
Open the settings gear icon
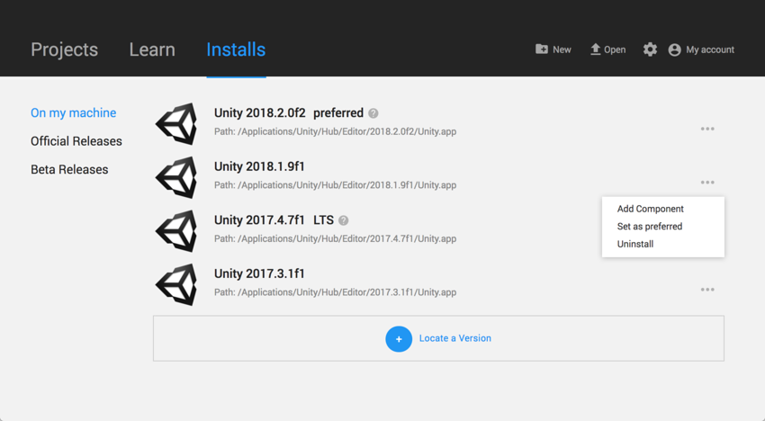pyautogui.click(x=650, y=49)
